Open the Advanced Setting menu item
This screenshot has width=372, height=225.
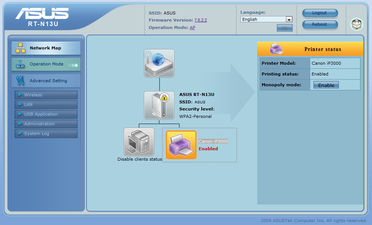coord(46,81)
